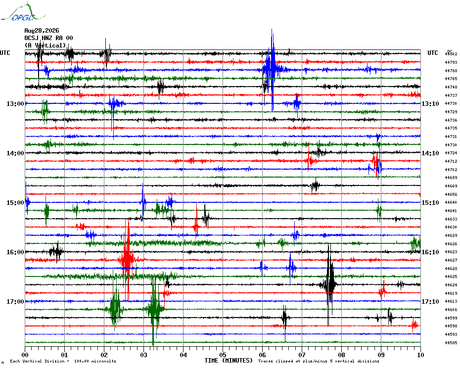The width and height of the screenshot is (460, 368).
Task: Click the 05 minute axis tick label
Action: point(223,355)
